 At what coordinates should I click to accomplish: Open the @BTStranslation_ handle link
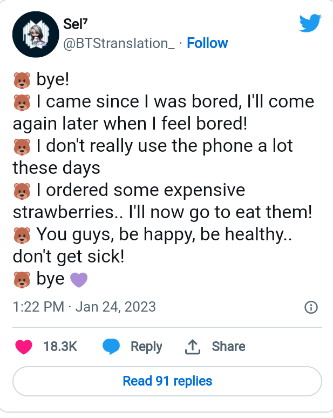pos(119,43)
